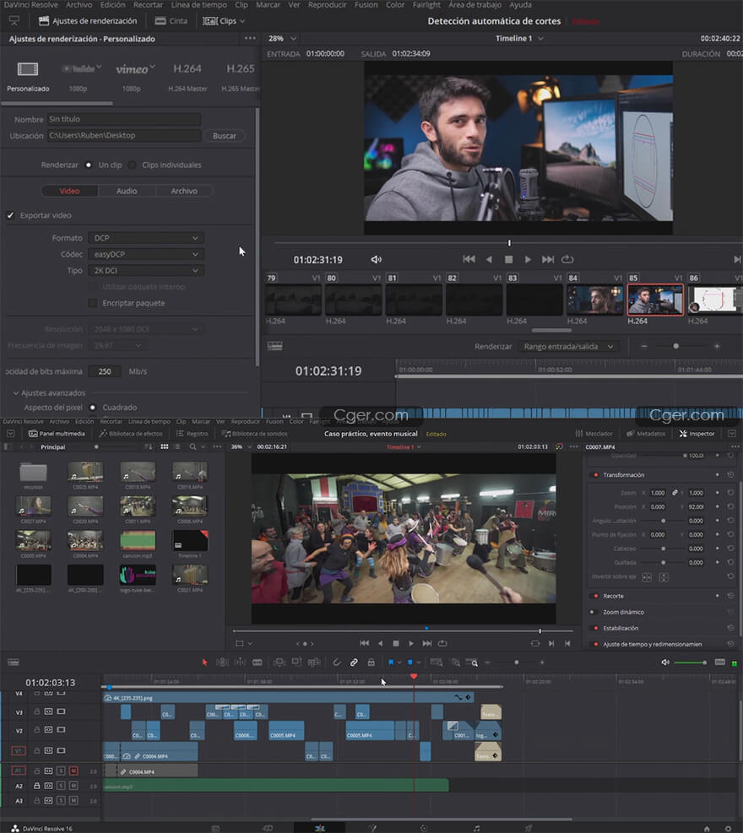Image resolution: width=743 pixels, height=833 pixels.
Task: Choose the Personalizado render preset
Action: click(28, 77)
